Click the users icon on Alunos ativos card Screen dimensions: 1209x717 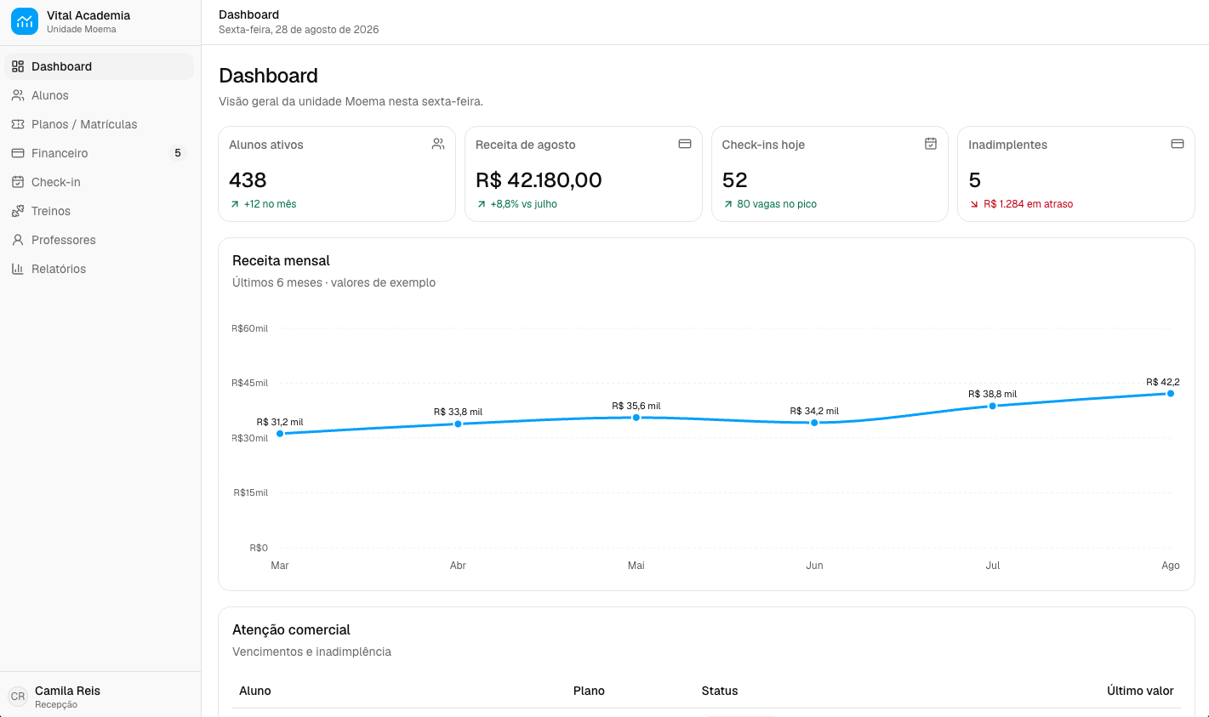point(438,144)
